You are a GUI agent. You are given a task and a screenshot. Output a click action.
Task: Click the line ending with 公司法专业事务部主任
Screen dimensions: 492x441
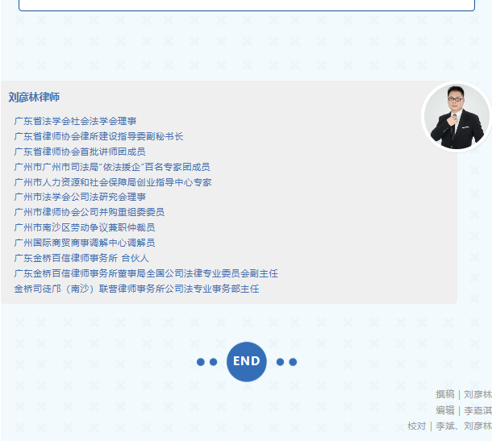tap(136, 289)
